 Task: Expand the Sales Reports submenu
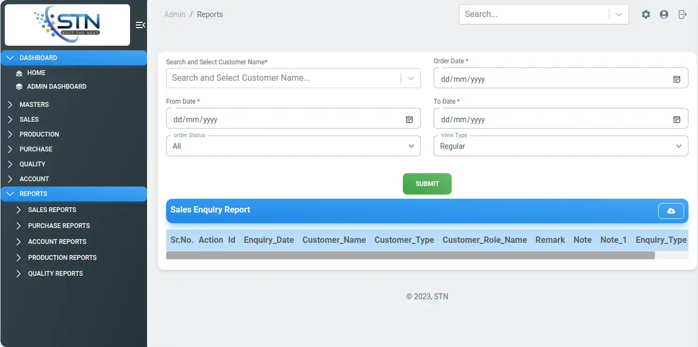click(52, 210)
